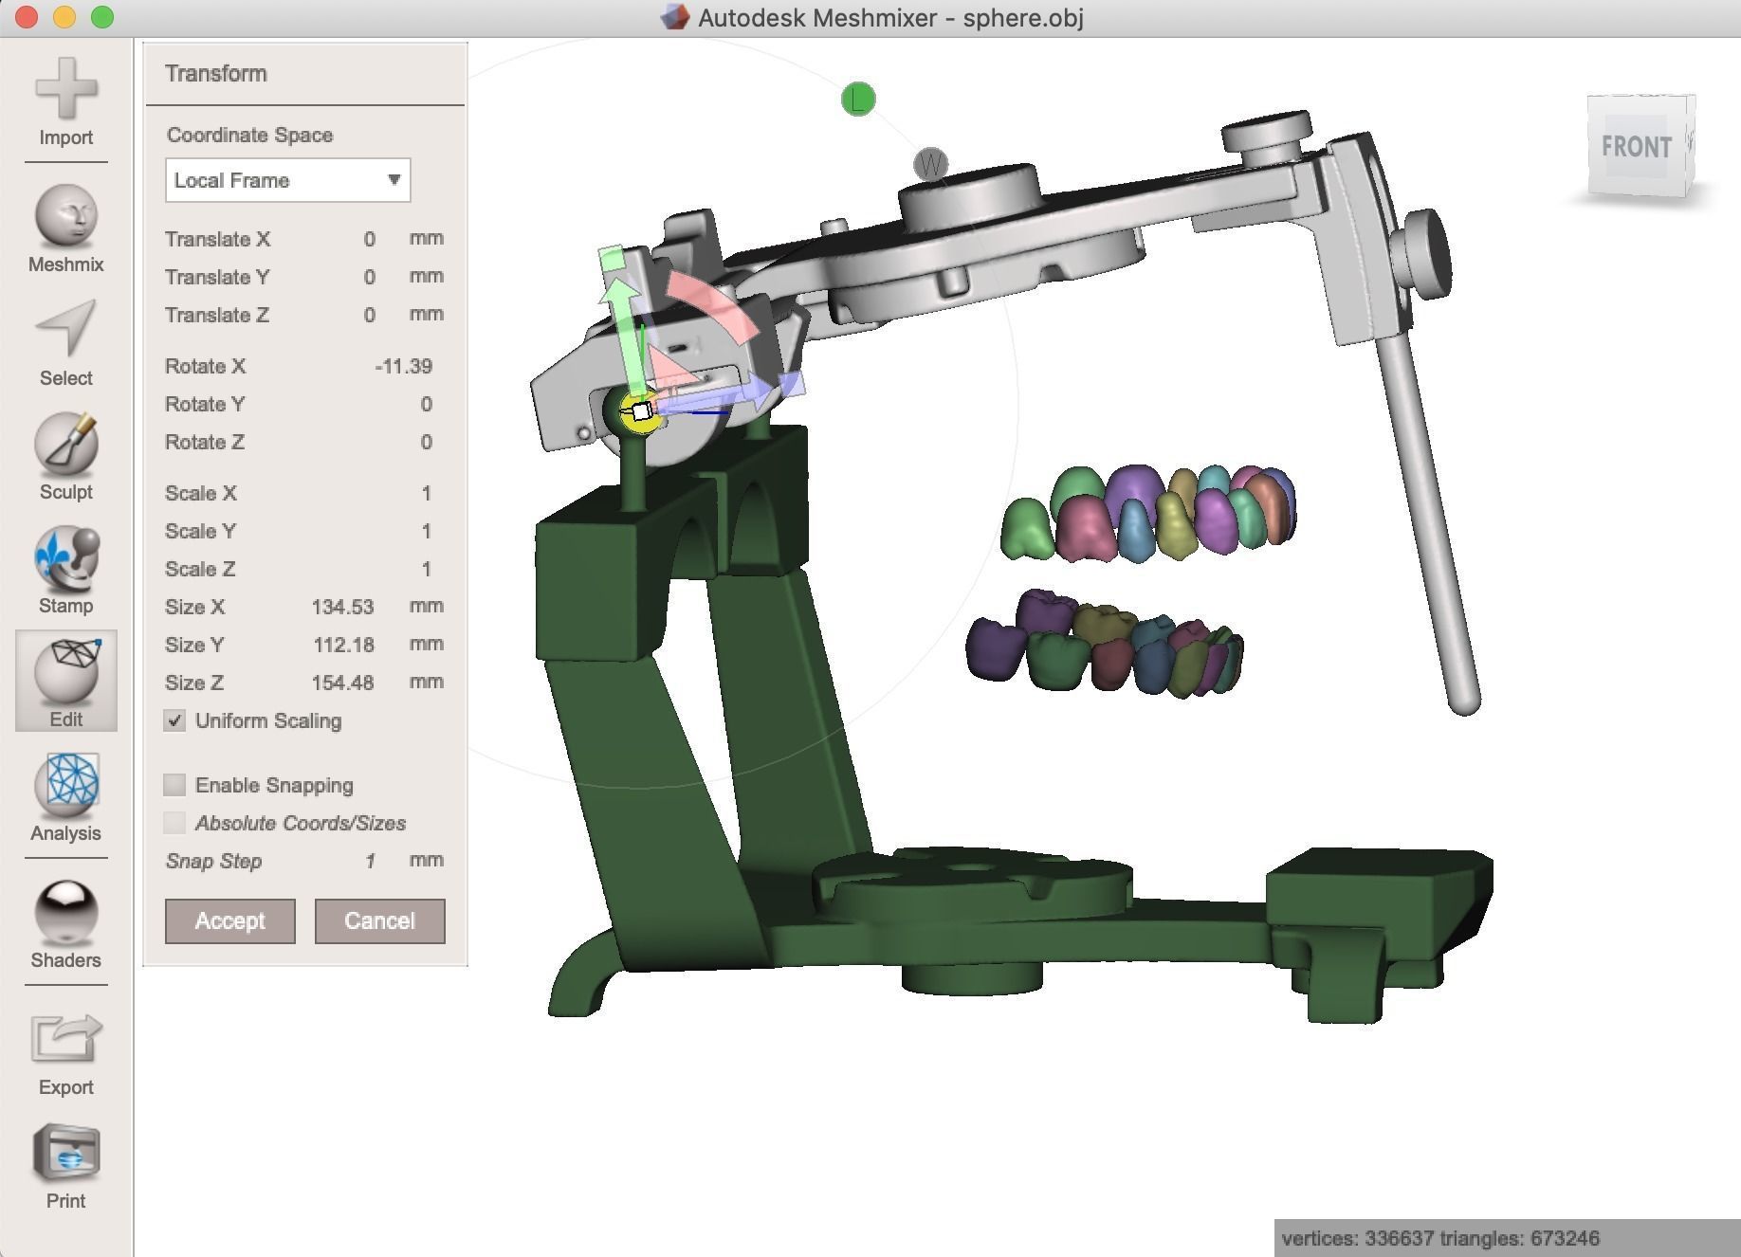Click the Rotate Y value field
The image size is (1741, 1257).
[x=426, y=404]
